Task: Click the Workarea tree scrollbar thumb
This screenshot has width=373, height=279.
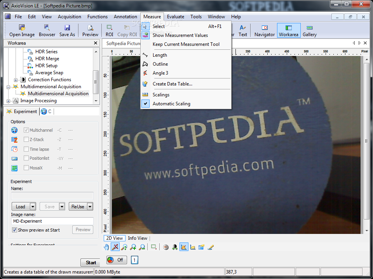Action: pyautogui.click(x=96, y=82)
